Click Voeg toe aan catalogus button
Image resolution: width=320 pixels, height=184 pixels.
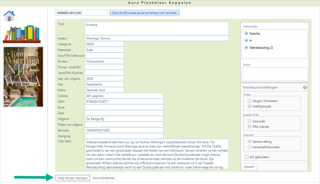(x=72, y=178)
